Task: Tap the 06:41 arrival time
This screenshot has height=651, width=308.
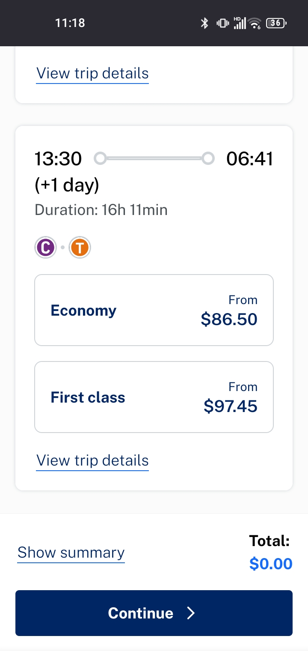Action: pyautogui.click(x=250, y=159)
